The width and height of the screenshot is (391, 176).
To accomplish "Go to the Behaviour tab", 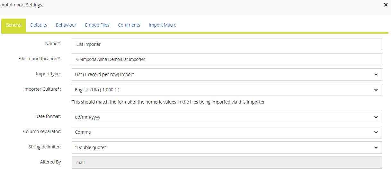I will point(66,25).
